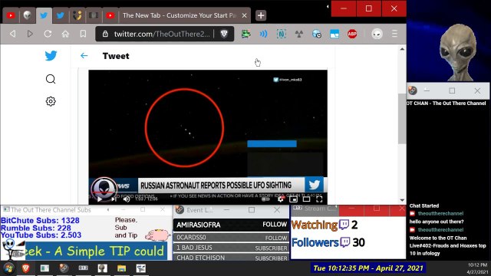Screen dimensions: 491x276
Task: Skip to next video with next button
Action: [x=114, y=199]
